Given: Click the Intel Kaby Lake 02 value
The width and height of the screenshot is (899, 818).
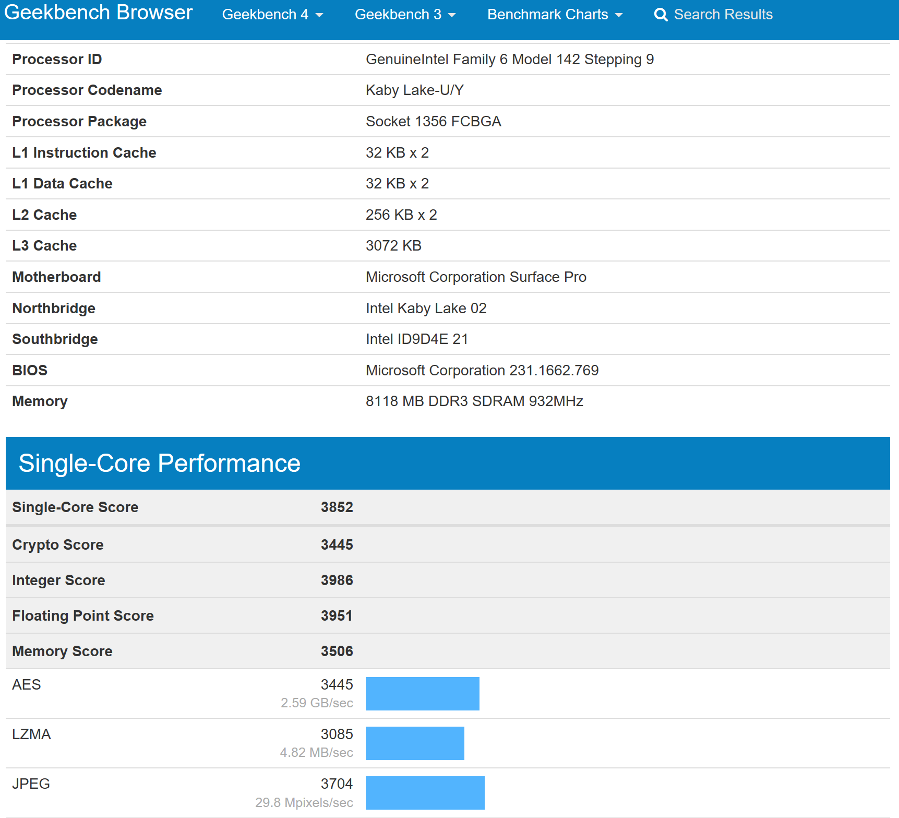Looking at the screenshot, I should (x=426, y=309).
